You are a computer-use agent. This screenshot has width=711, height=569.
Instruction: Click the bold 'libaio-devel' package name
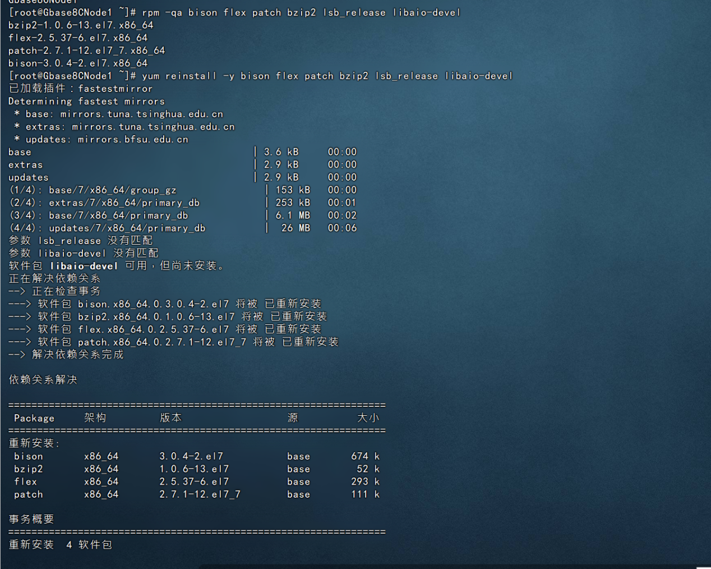(x=84, y=266)
